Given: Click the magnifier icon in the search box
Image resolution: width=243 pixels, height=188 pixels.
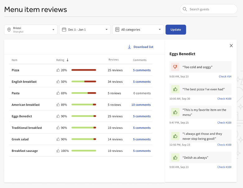Looking at the screenshot, I should click(x=185, y=9).
